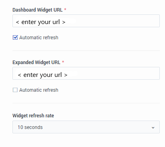This screenshot has width=165, height=147.
Task: Enable Automatic refresh under Expanded Widget URL
Action: (15, 90)
